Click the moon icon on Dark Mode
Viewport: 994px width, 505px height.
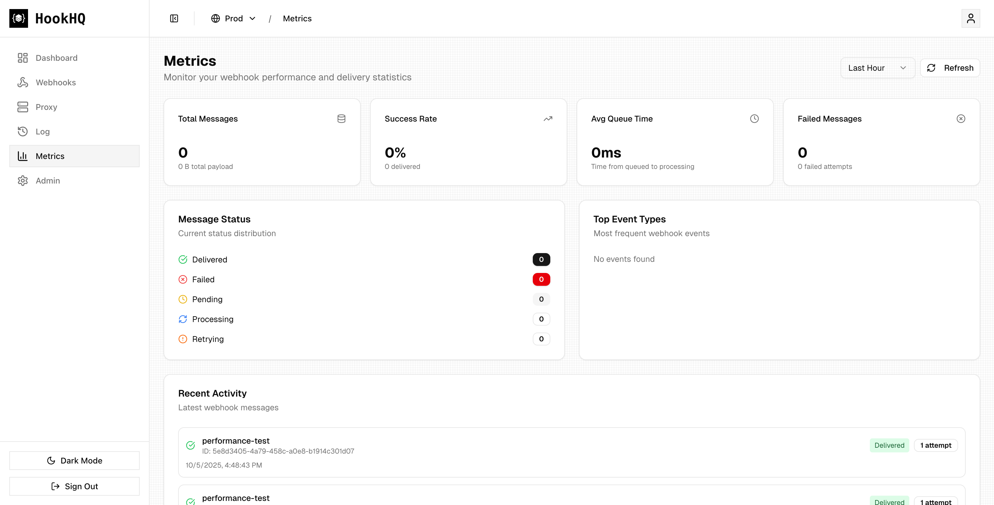point(51,461)
